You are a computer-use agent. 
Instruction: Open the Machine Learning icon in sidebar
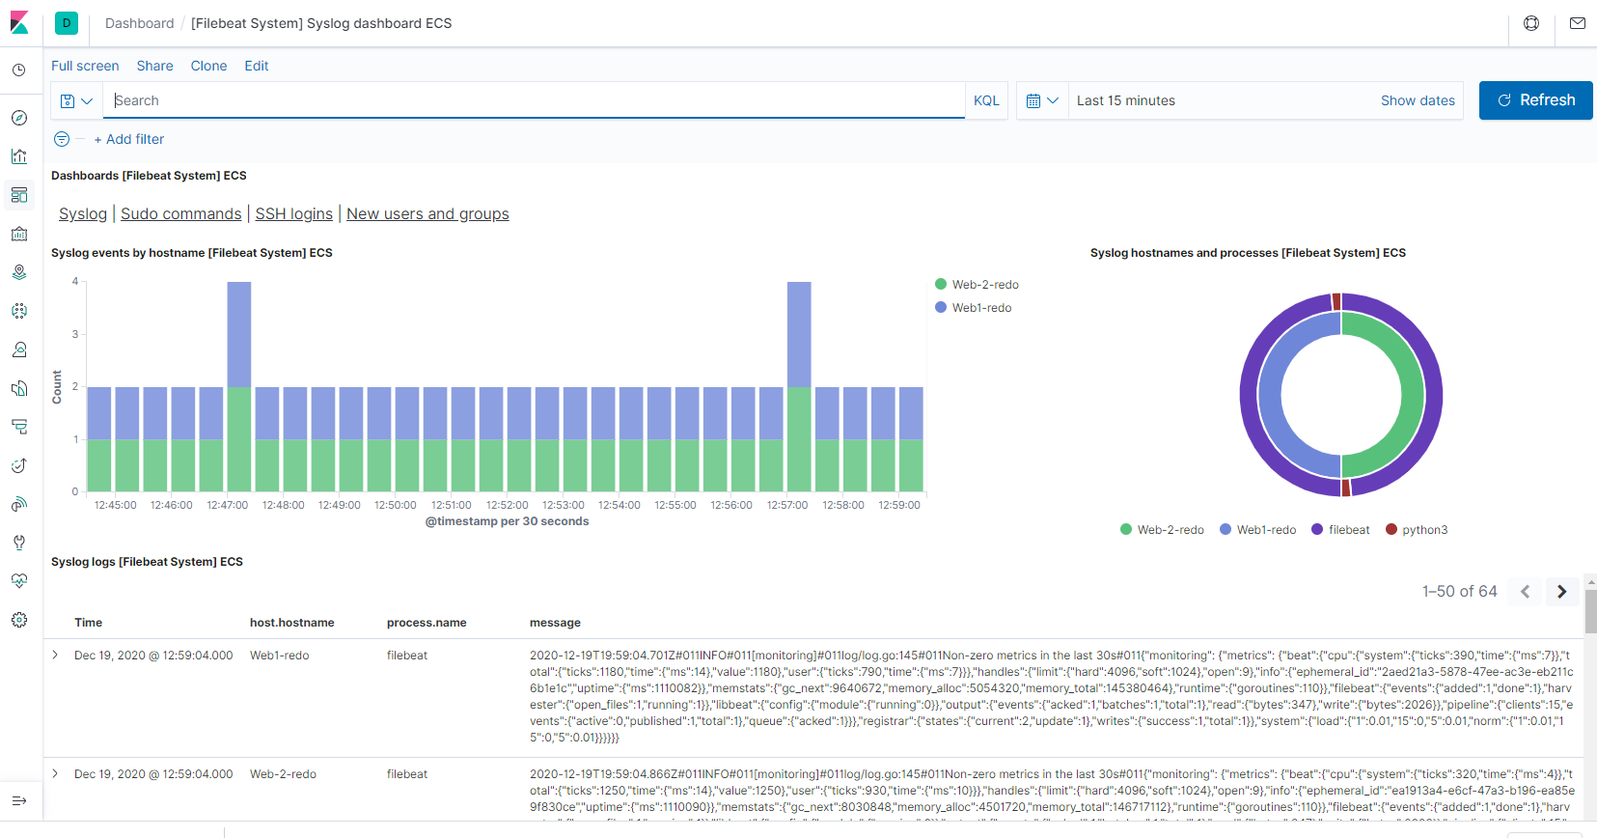click(19, 311)
